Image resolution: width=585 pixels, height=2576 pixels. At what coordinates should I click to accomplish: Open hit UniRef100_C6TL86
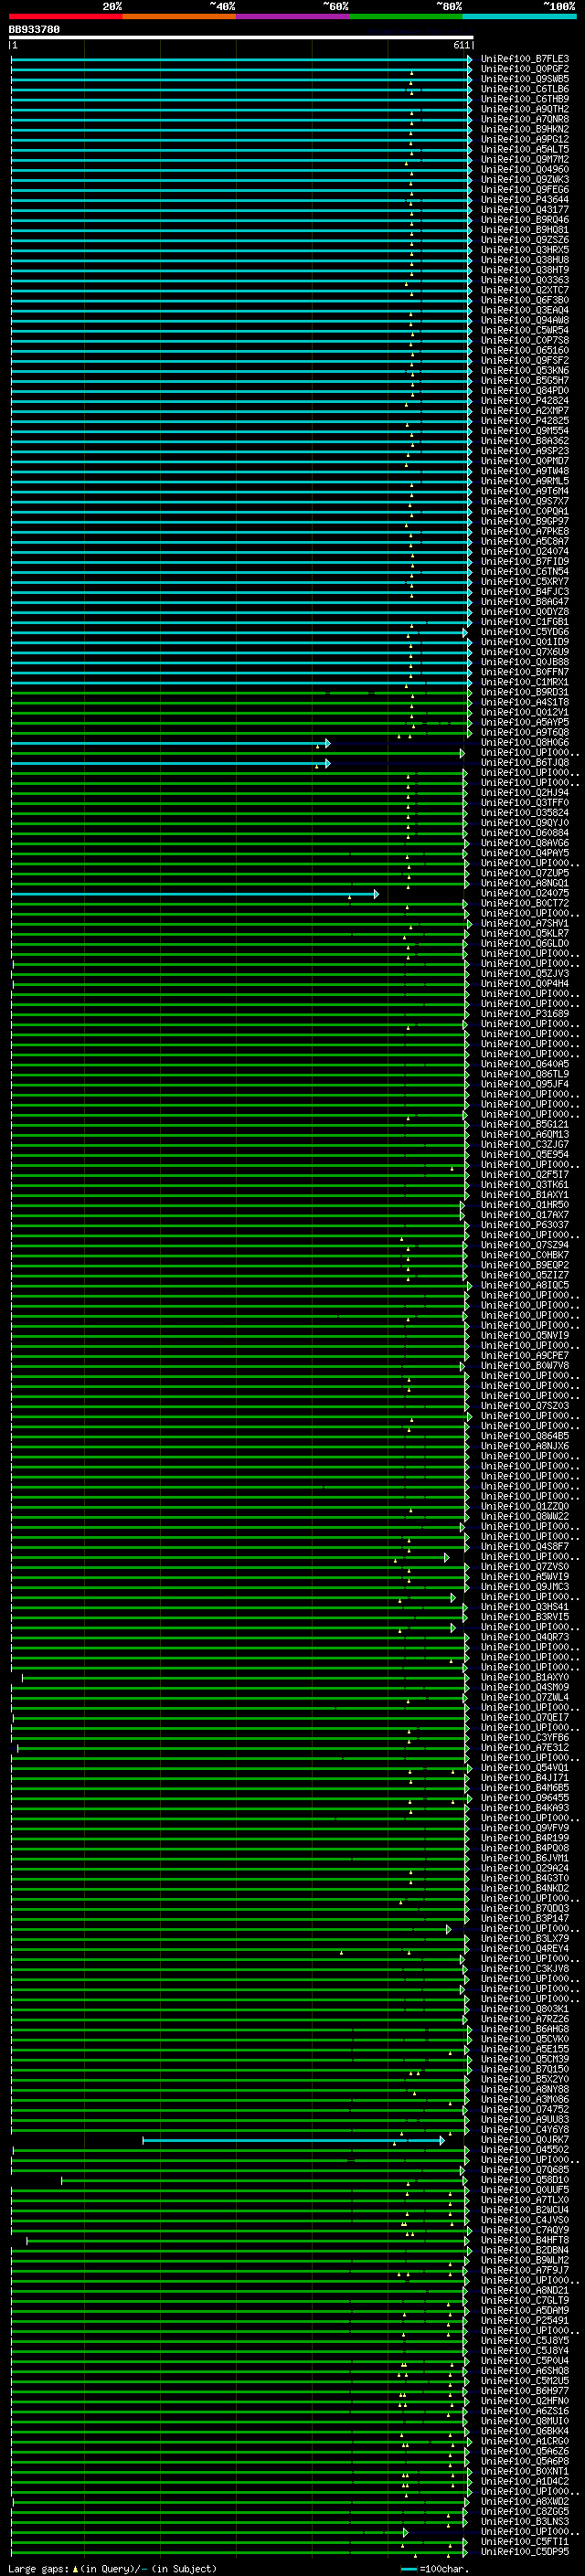(x=525, y=90)
